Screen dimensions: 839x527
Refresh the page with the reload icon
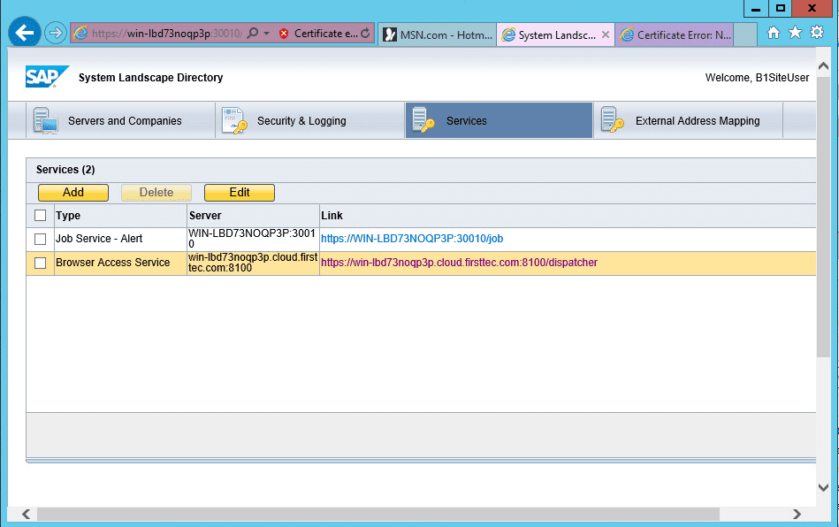click(365, 33)
